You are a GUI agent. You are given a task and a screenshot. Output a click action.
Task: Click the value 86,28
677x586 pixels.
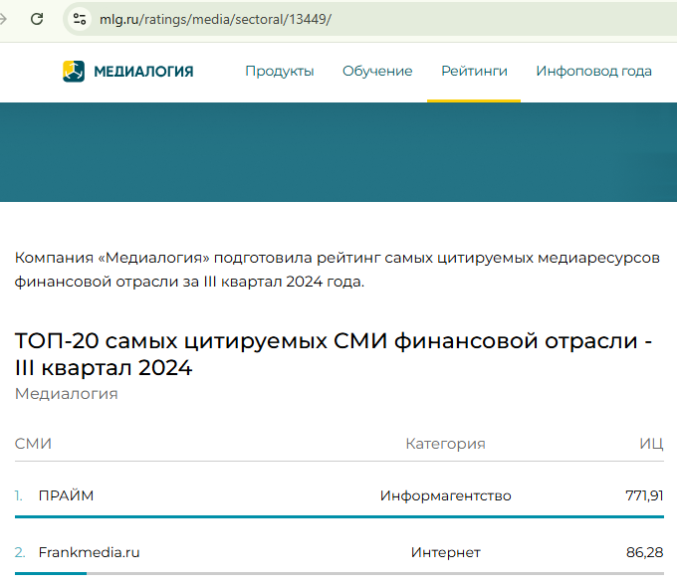[644, 552]
